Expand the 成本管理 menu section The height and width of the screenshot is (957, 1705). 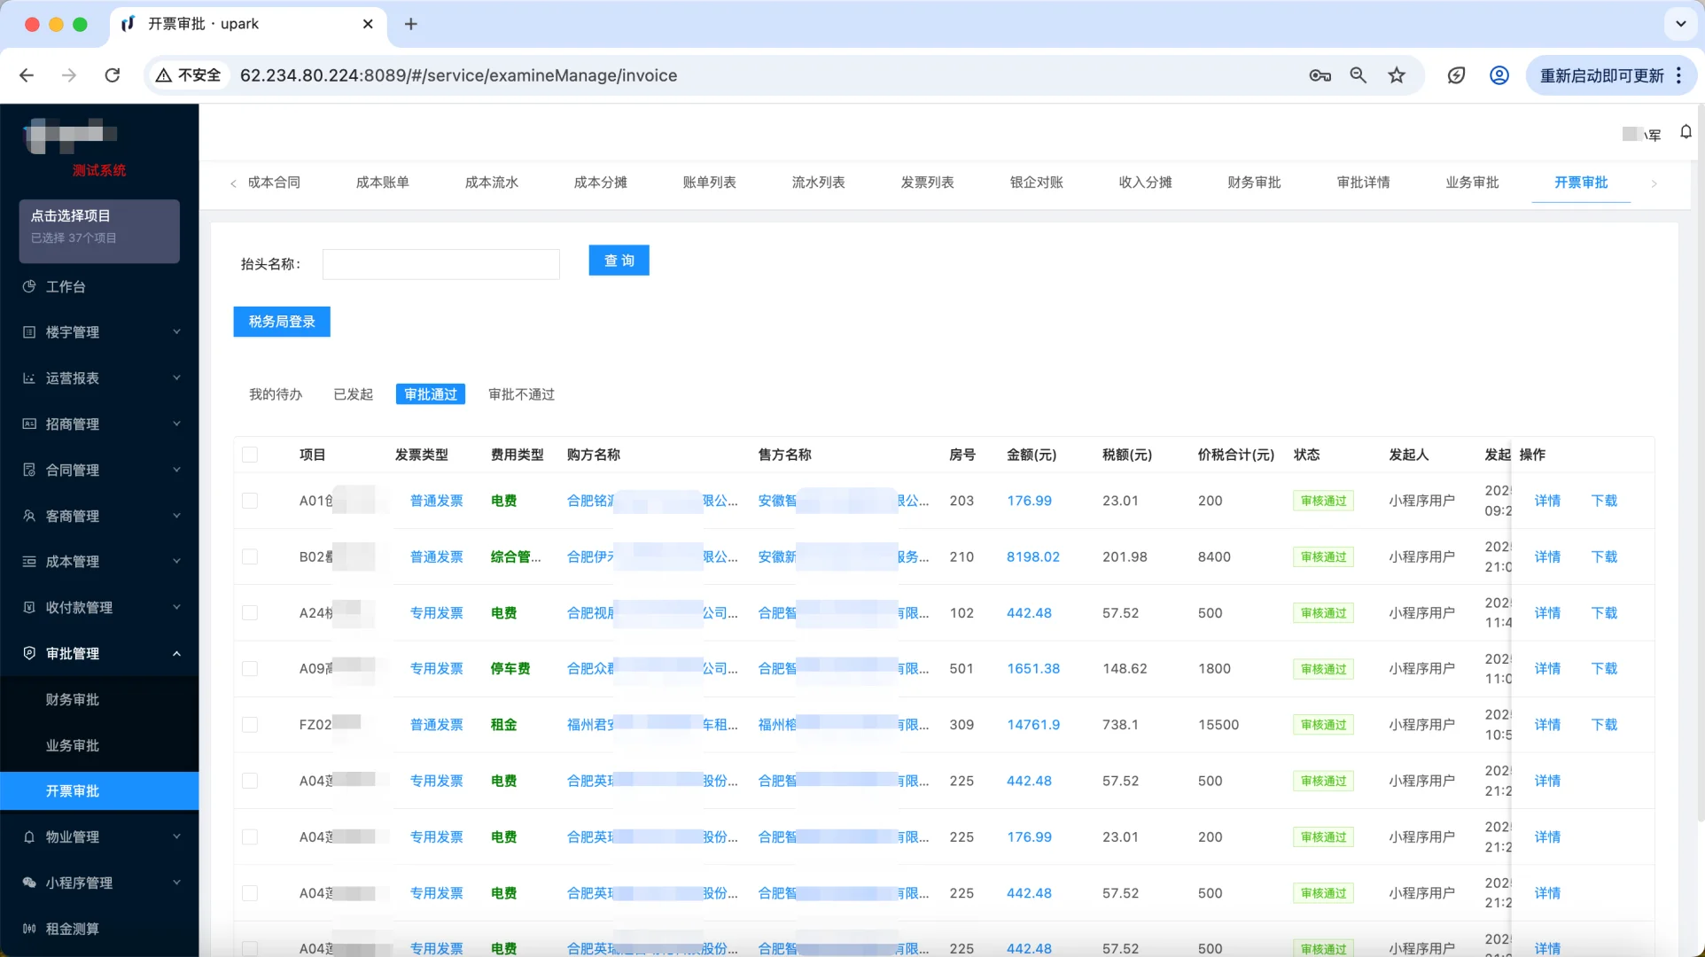99,561
